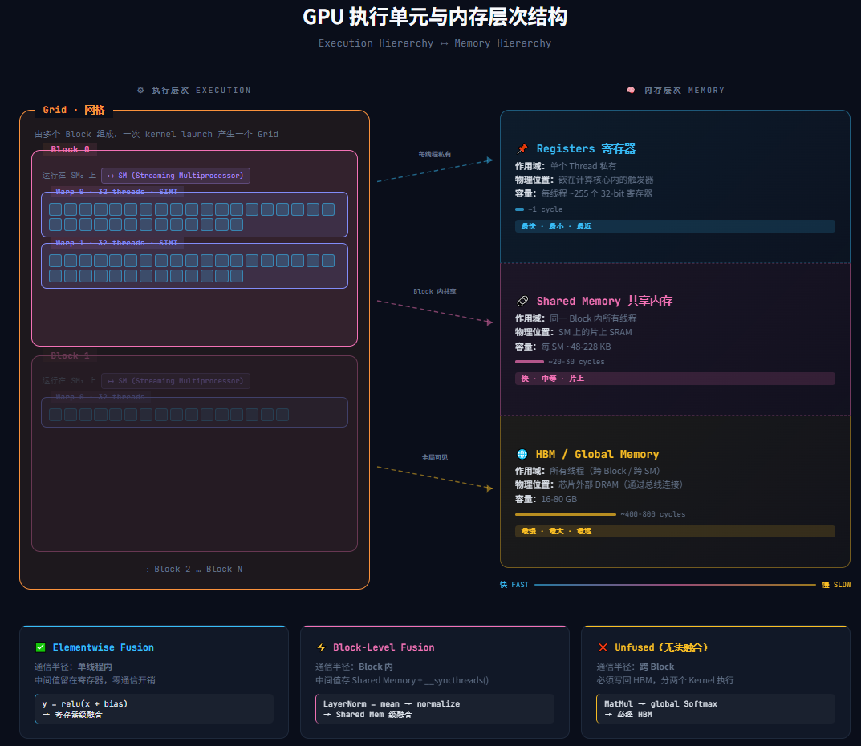Click the → Shared Mem 级融合 line
This screenshot has height=746, width=861.
(x=368, y=715)
